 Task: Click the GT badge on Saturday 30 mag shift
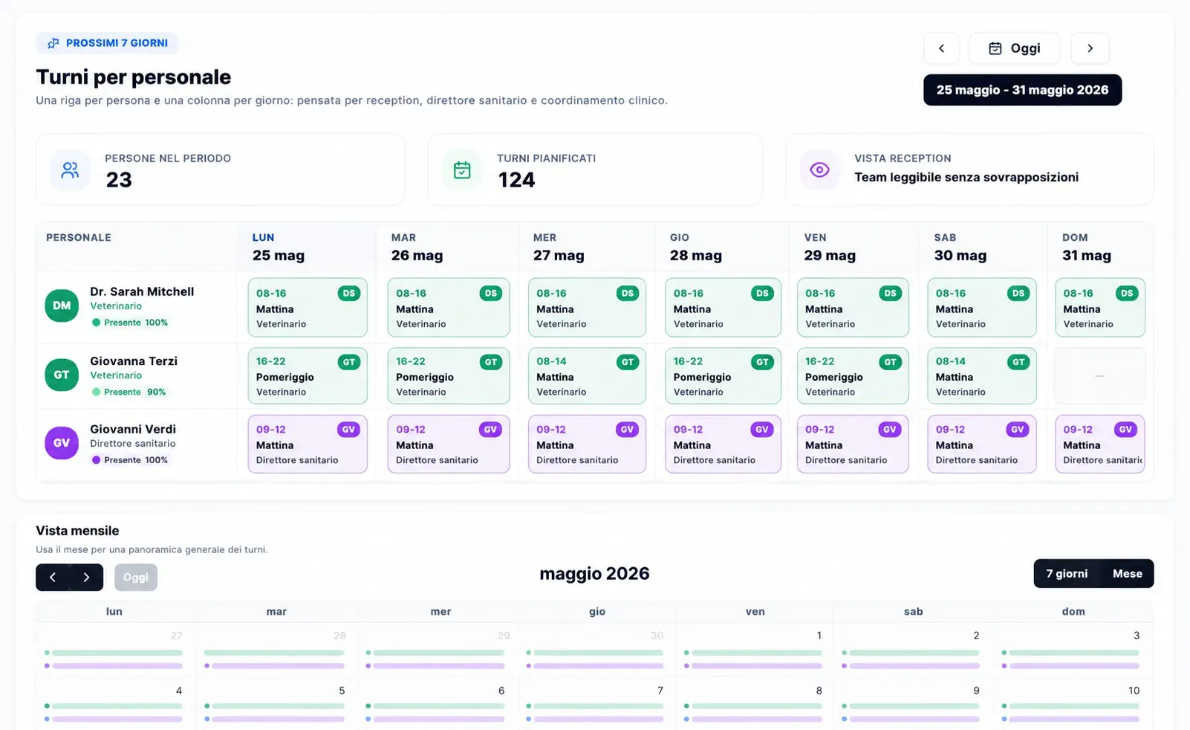coord(1018,362)
